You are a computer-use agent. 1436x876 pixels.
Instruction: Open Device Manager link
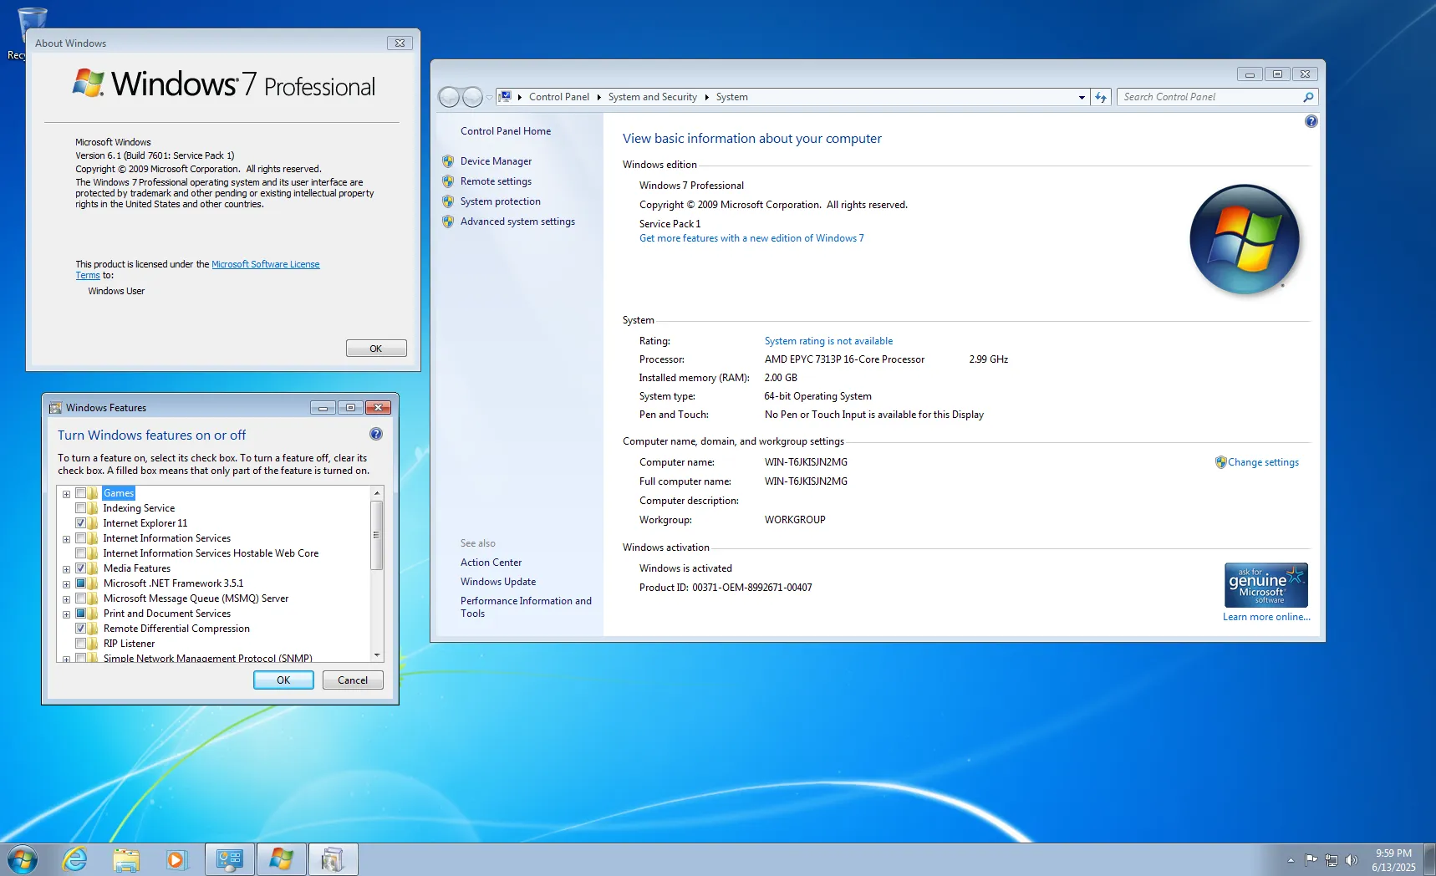[496, 161]
